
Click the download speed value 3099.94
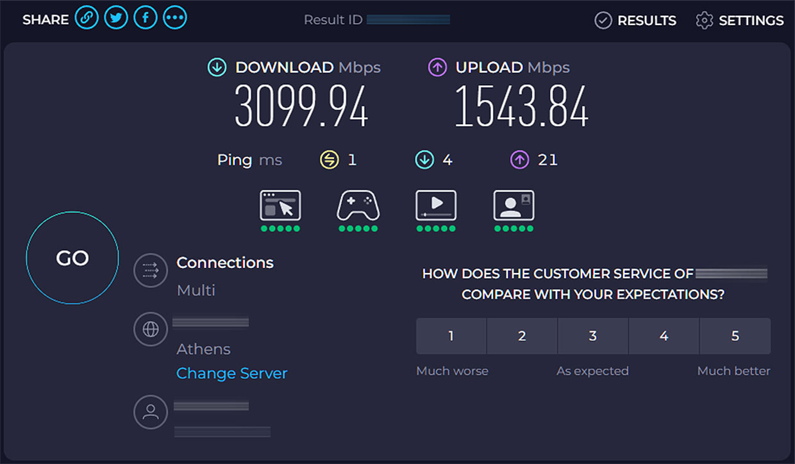coord(301,107)
